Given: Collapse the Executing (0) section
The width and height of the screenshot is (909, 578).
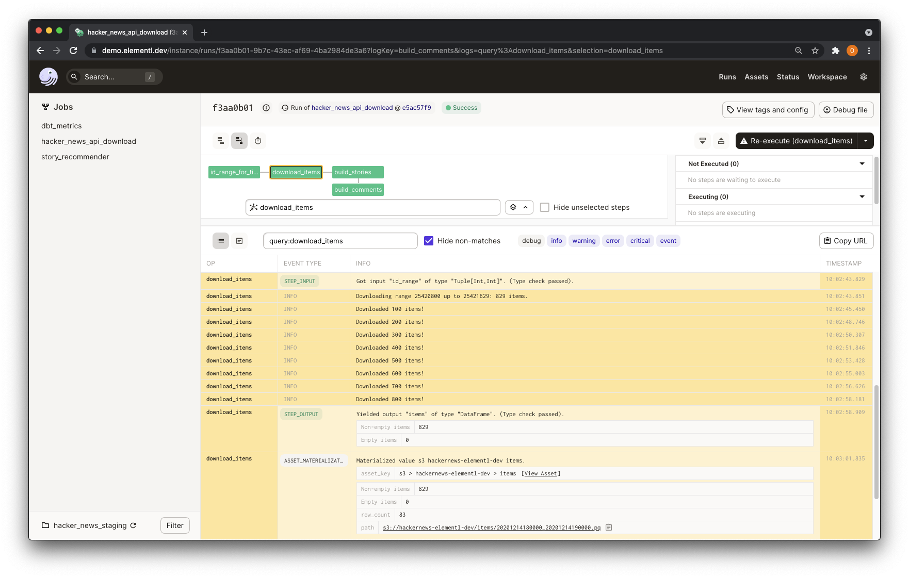Looking at the screenshot, I should pos(862,197).
